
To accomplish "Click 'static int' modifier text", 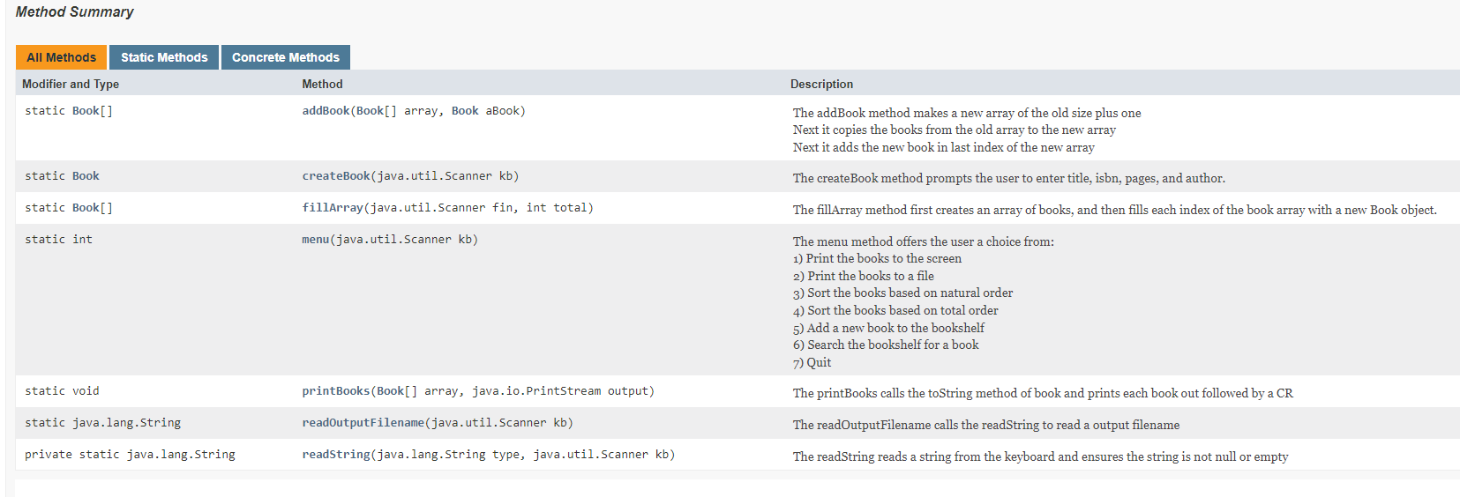I will tap(58, 240).
